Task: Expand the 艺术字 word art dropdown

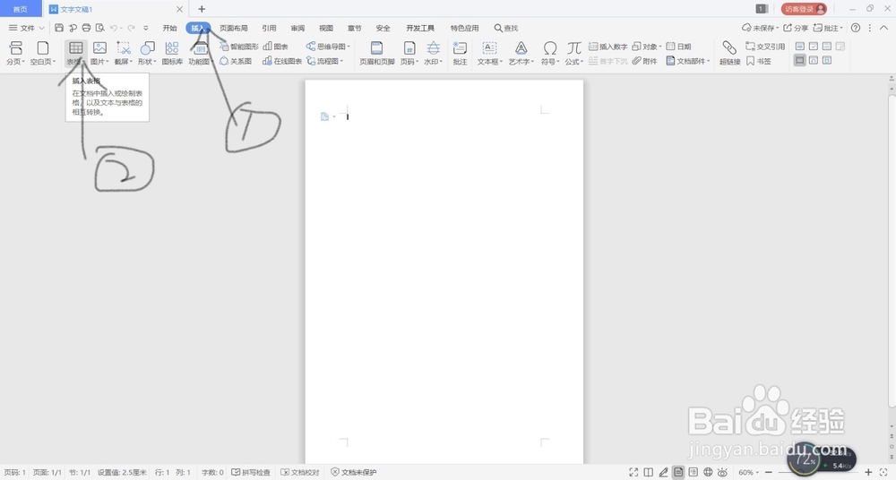Action: tap(521, 62)
